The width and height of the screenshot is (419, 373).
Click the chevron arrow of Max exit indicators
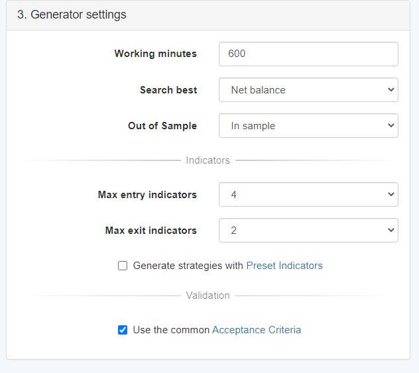point(391,230)
